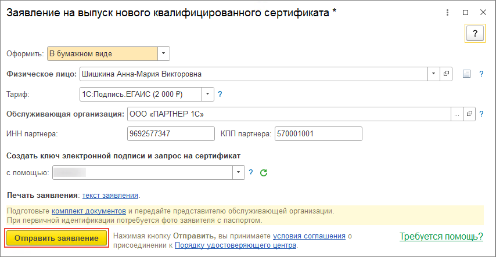The height and width of the screenshot is (257, 496).
Task: Expand the 'Оформить' paper form dropdown
Action: (x=163, y=54)
